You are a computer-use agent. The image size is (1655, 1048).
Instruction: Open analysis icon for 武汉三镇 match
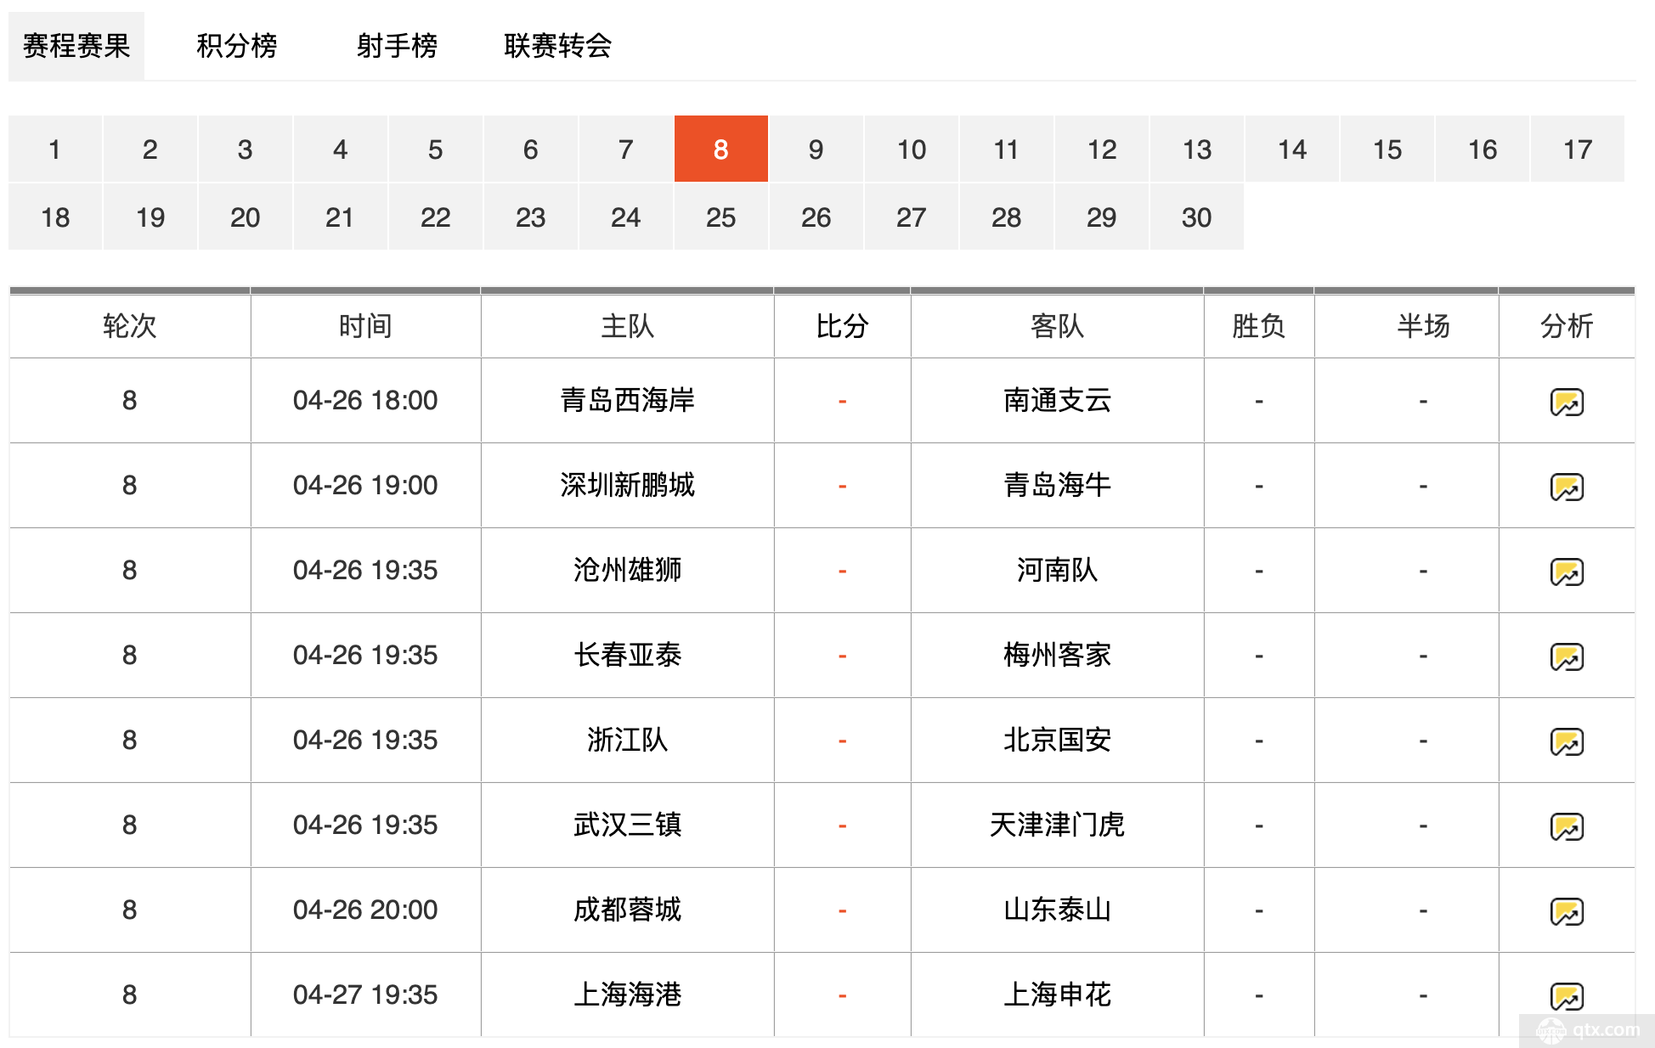[1566, 826]
